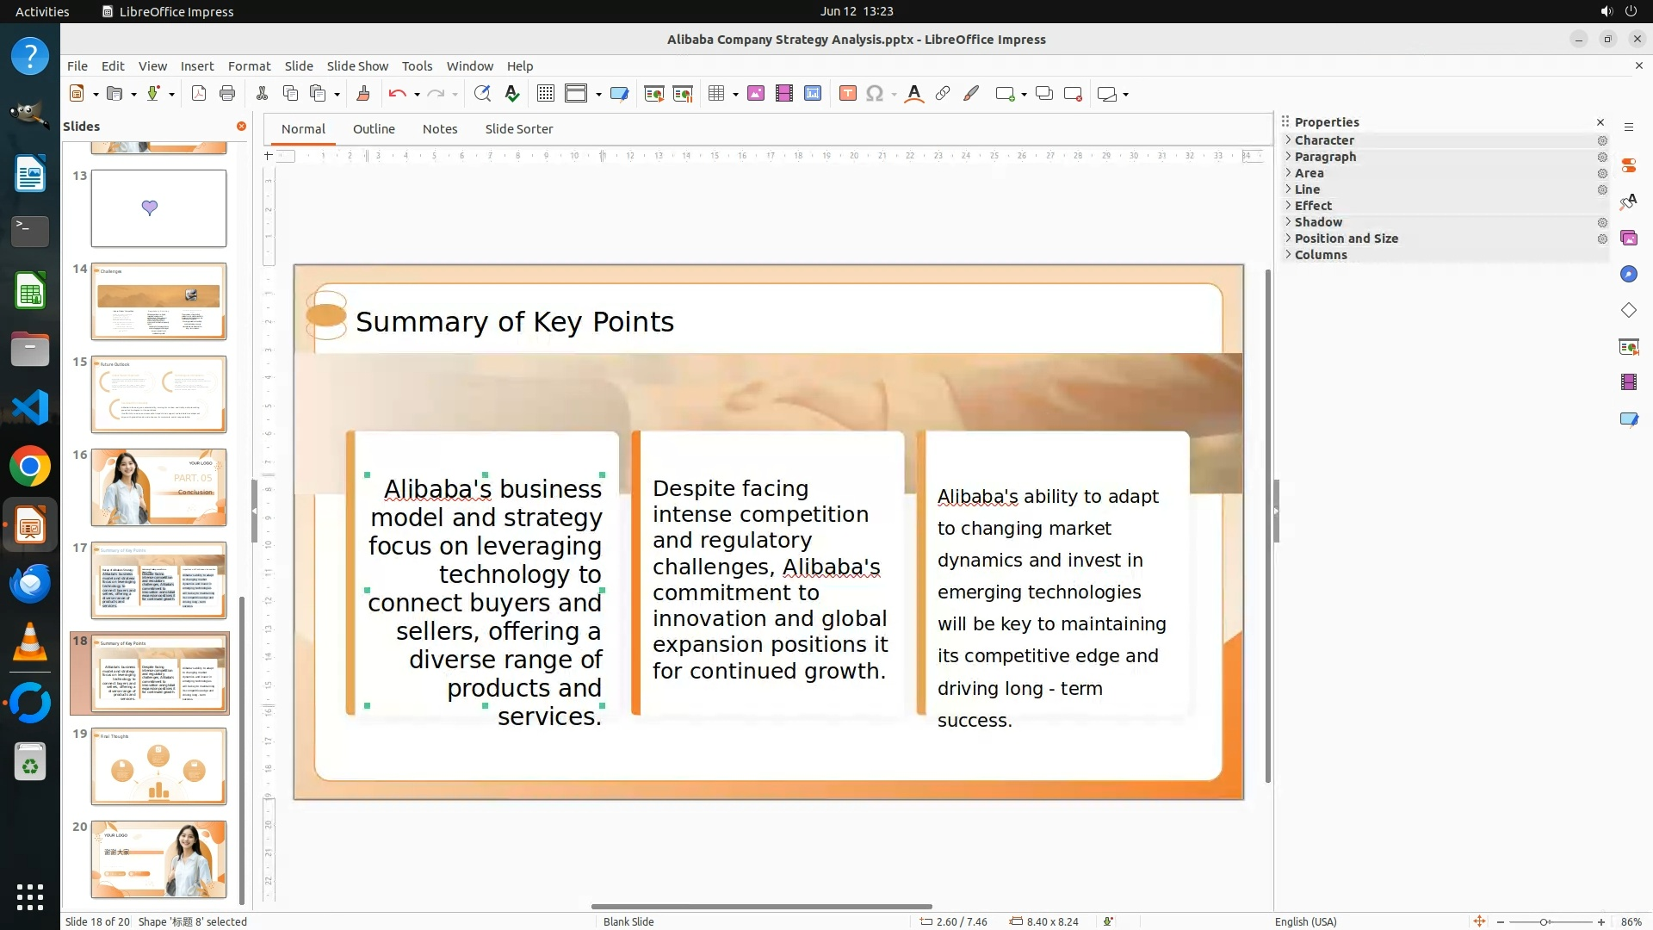Open the Slide Show menu
The width and height of the screenshot is (1653, 930).
[356, 66]
